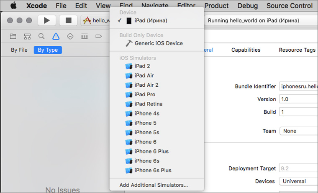Click the iPad Air 2 simulator icon

129,85
